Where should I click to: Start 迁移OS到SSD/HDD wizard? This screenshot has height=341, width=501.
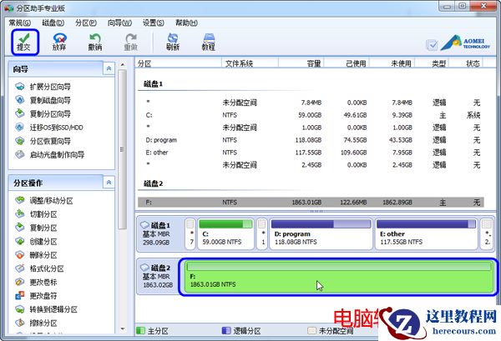(49, 128)
